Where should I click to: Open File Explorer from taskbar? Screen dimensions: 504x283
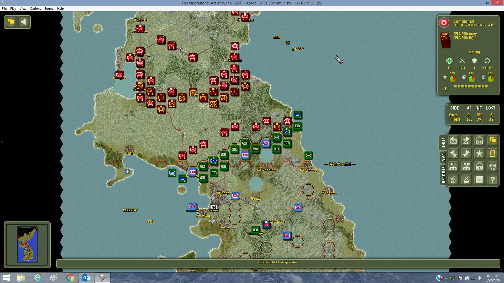coord(21,278)
